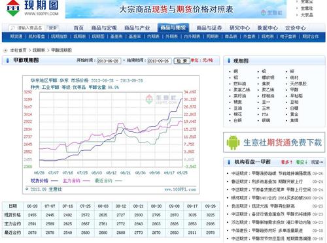
Task: Click the home icon before 本社首页 breadcrumb
Action: click(5, 50)
